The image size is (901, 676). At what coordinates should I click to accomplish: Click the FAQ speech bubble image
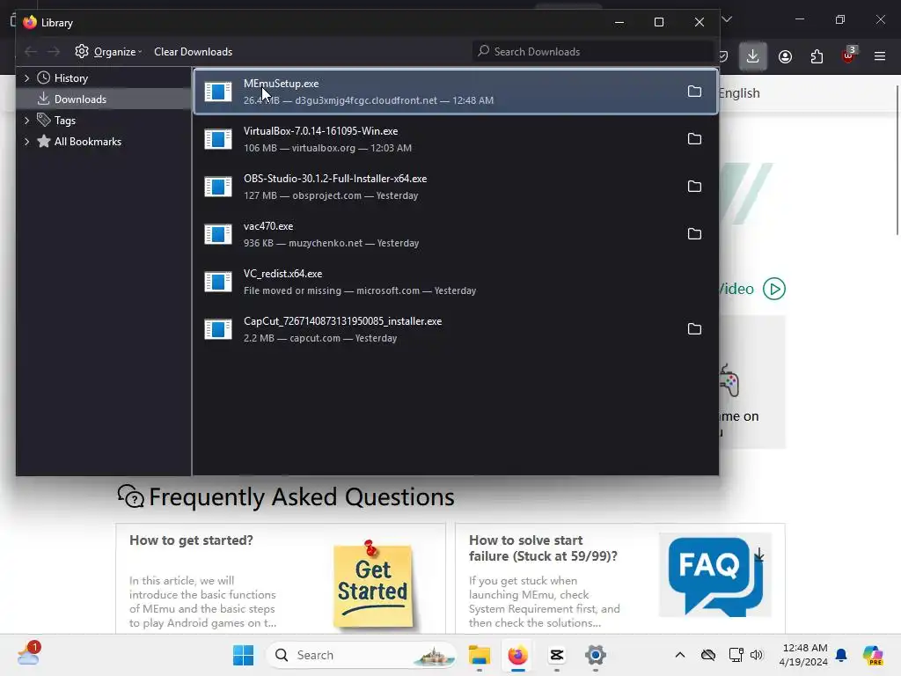pyautogui.click(x=714, y=575)
